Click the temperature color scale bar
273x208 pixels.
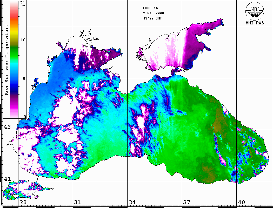[x=14, y=59]
